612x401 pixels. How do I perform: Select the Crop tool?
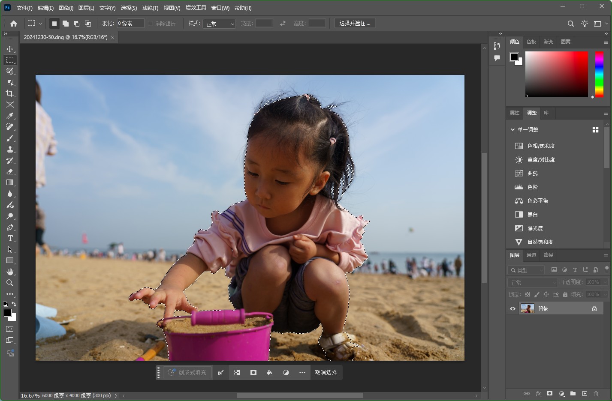coord(10,93)
